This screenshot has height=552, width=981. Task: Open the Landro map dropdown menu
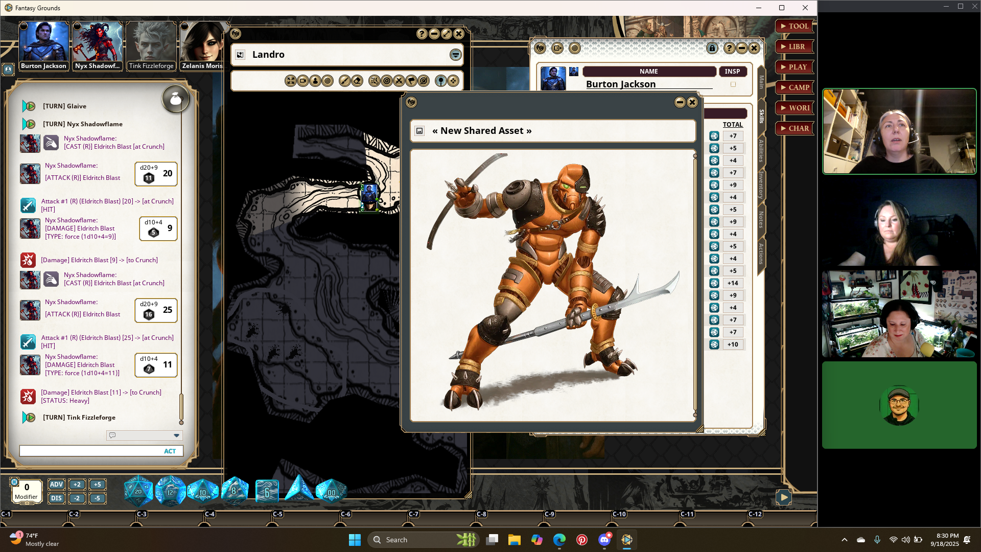coord(455,55)
